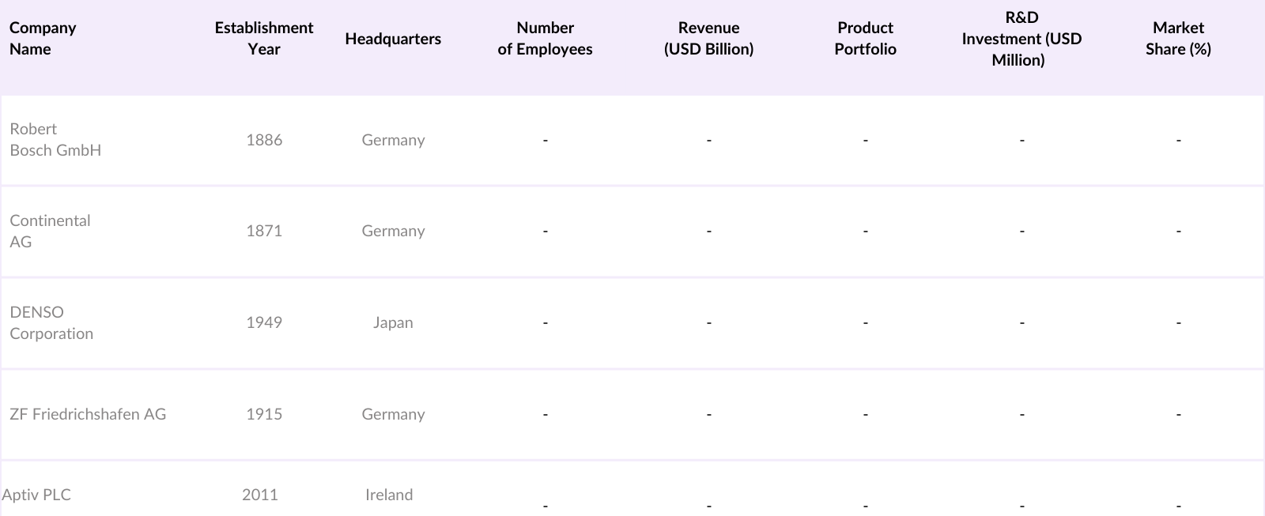
Task: Click the DENSO Corporation cell
Action: (51, 322)
